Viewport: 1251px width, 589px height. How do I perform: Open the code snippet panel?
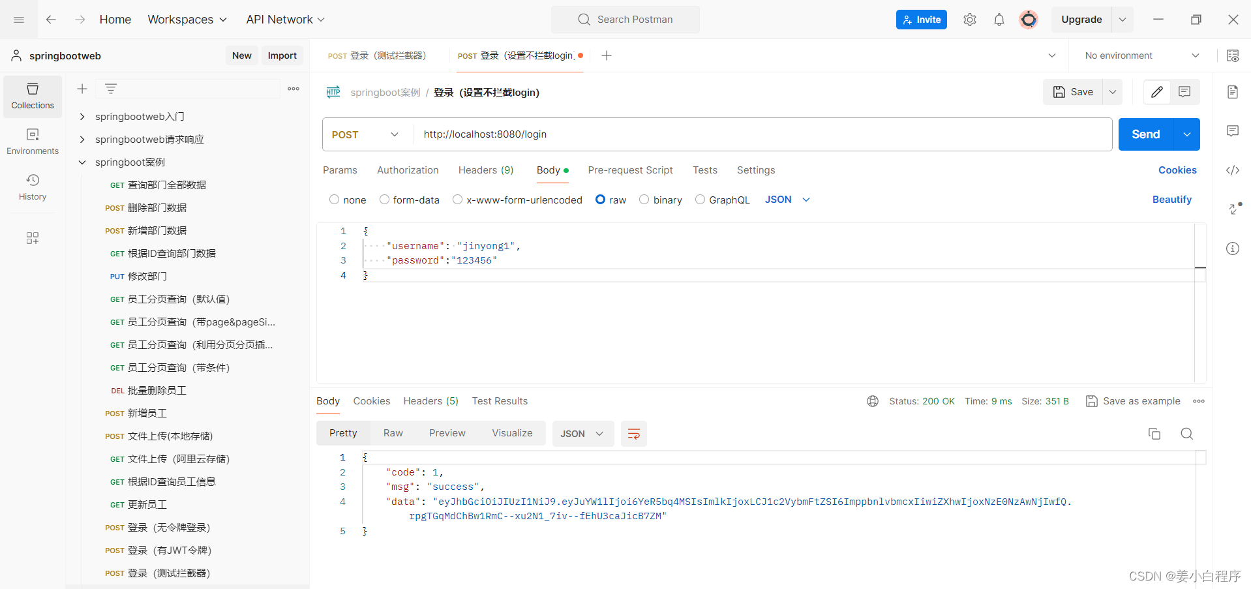[x=1232, y=170]
